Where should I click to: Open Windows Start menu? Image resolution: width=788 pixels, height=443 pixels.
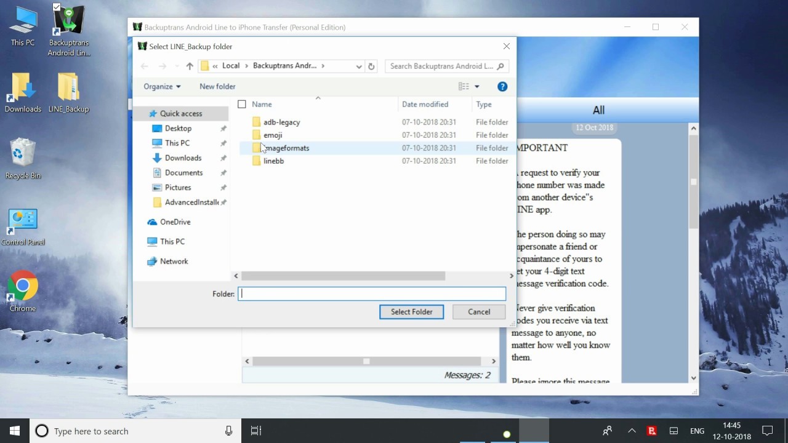[x=15, y=431]
